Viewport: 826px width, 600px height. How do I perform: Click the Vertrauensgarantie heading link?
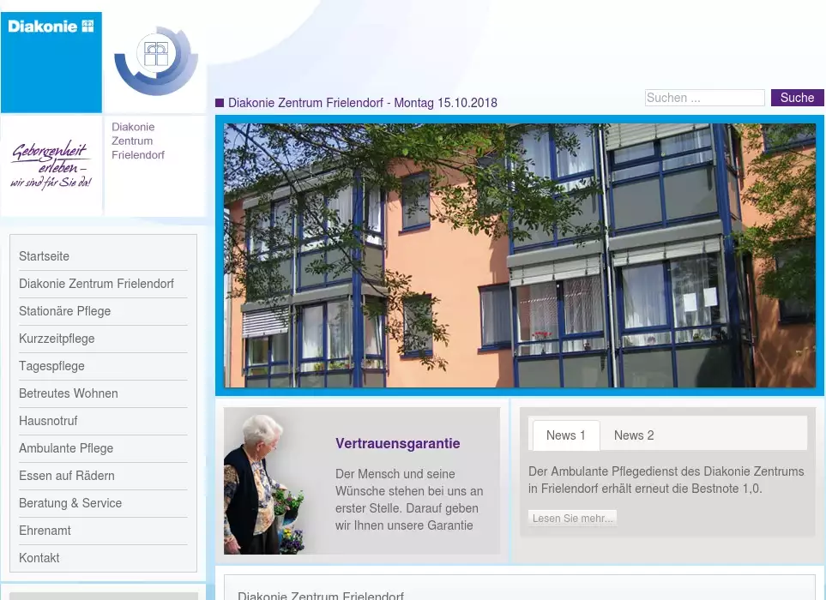coord(397,443)
